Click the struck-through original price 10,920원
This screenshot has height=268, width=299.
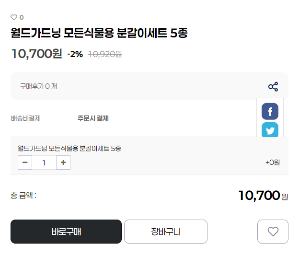coord(105,54)
